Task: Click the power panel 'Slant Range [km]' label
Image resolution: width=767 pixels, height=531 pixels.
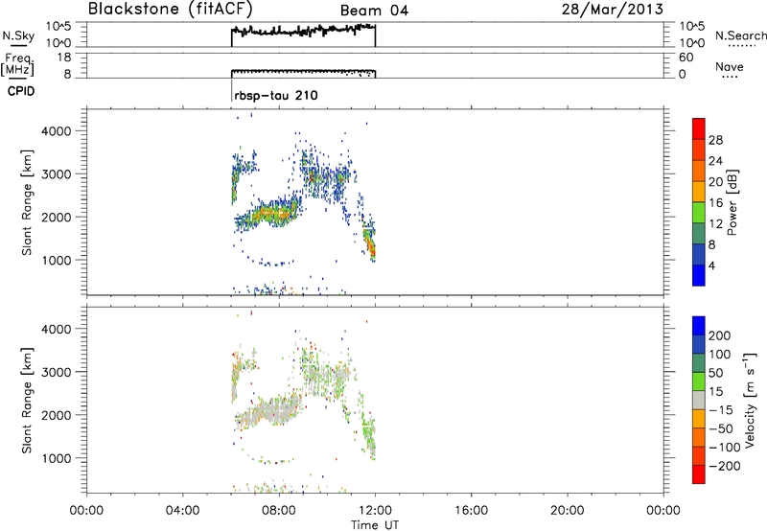Action: tap(27, 202)
